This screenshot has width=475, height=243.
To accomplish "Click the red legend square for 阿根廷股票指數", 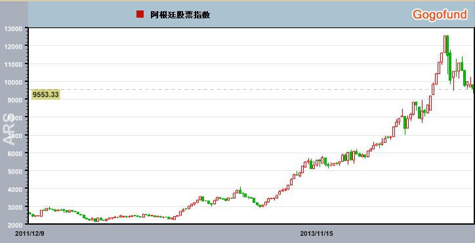I will coord(140,14).
